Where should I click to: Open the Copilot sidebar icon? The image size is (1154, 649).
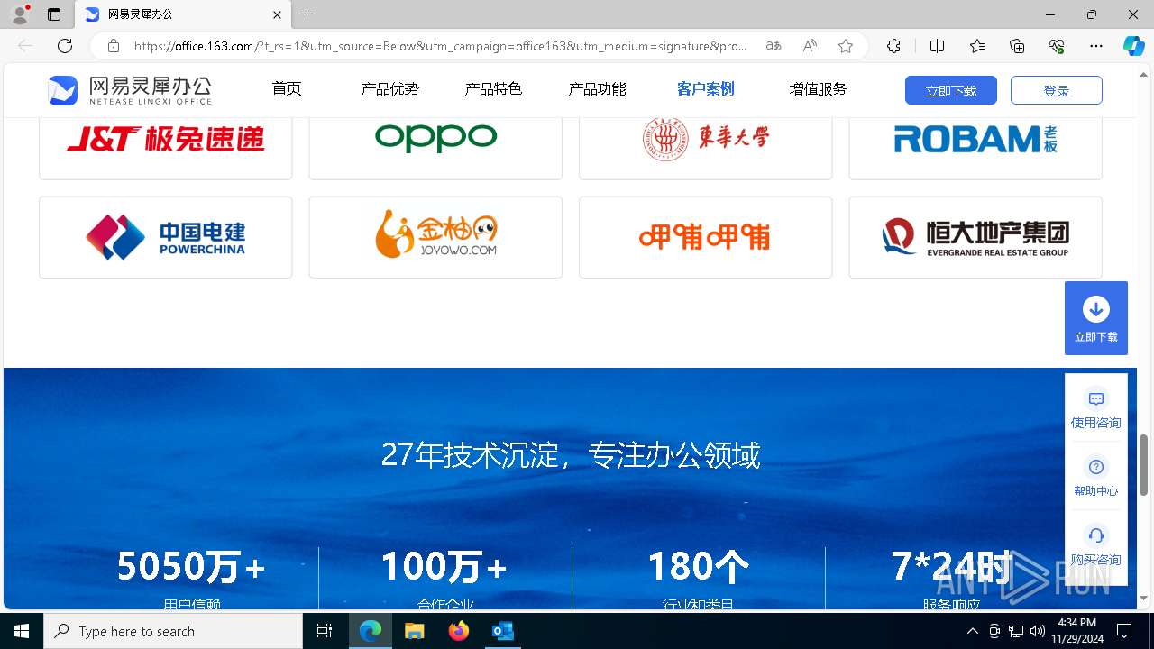tap(1133, 46)
